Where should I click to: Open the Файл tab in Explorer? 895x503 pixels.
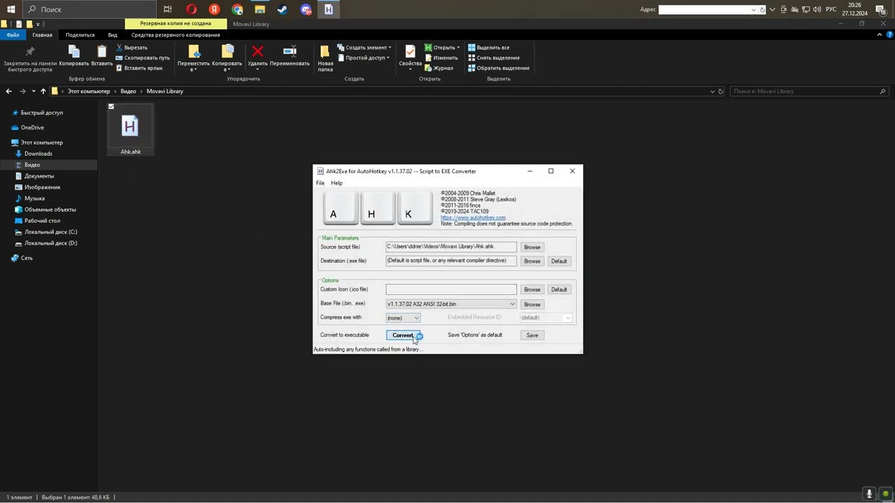tap(13, 35)
